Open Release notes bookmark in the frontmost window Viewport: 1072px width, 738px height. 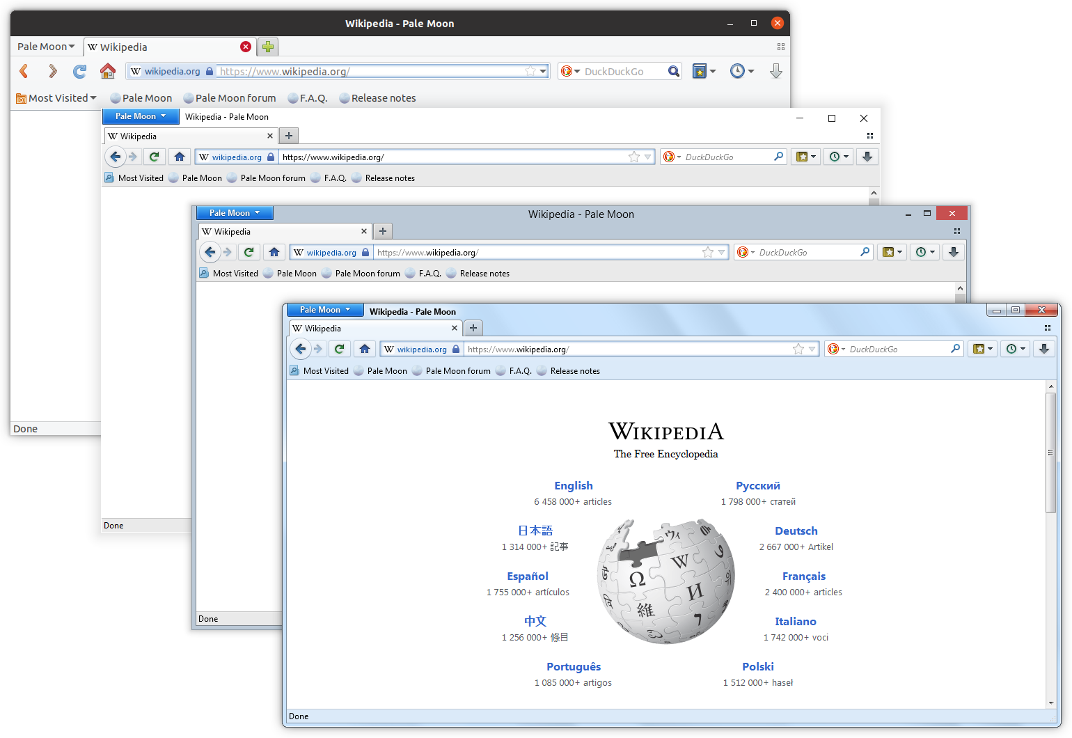(574, 371)
